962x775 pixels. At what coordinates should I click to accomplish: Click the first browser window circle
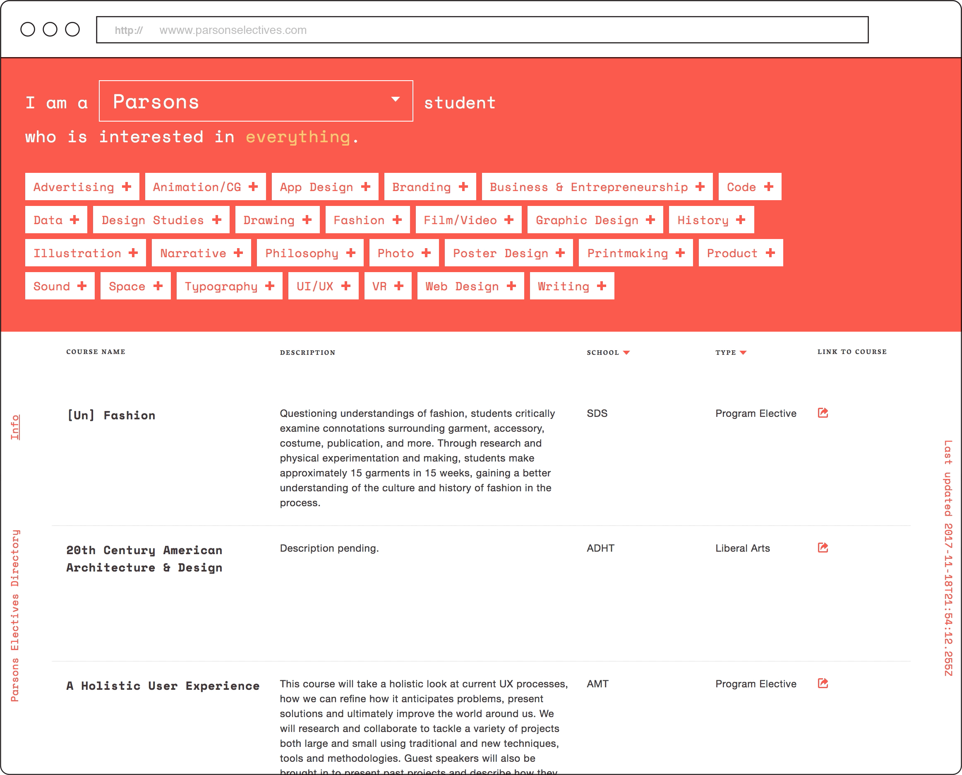tap(28, 29)
